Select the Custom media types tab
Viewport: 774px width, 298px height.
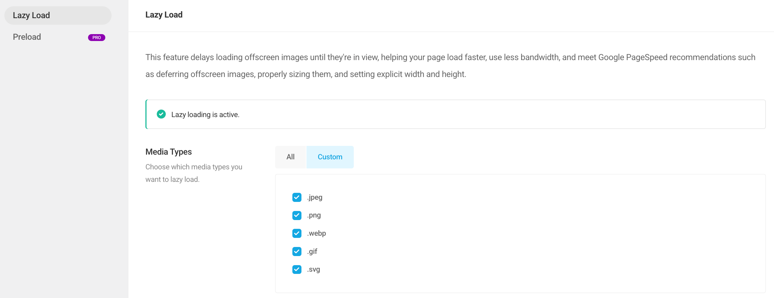coord(330,157)
